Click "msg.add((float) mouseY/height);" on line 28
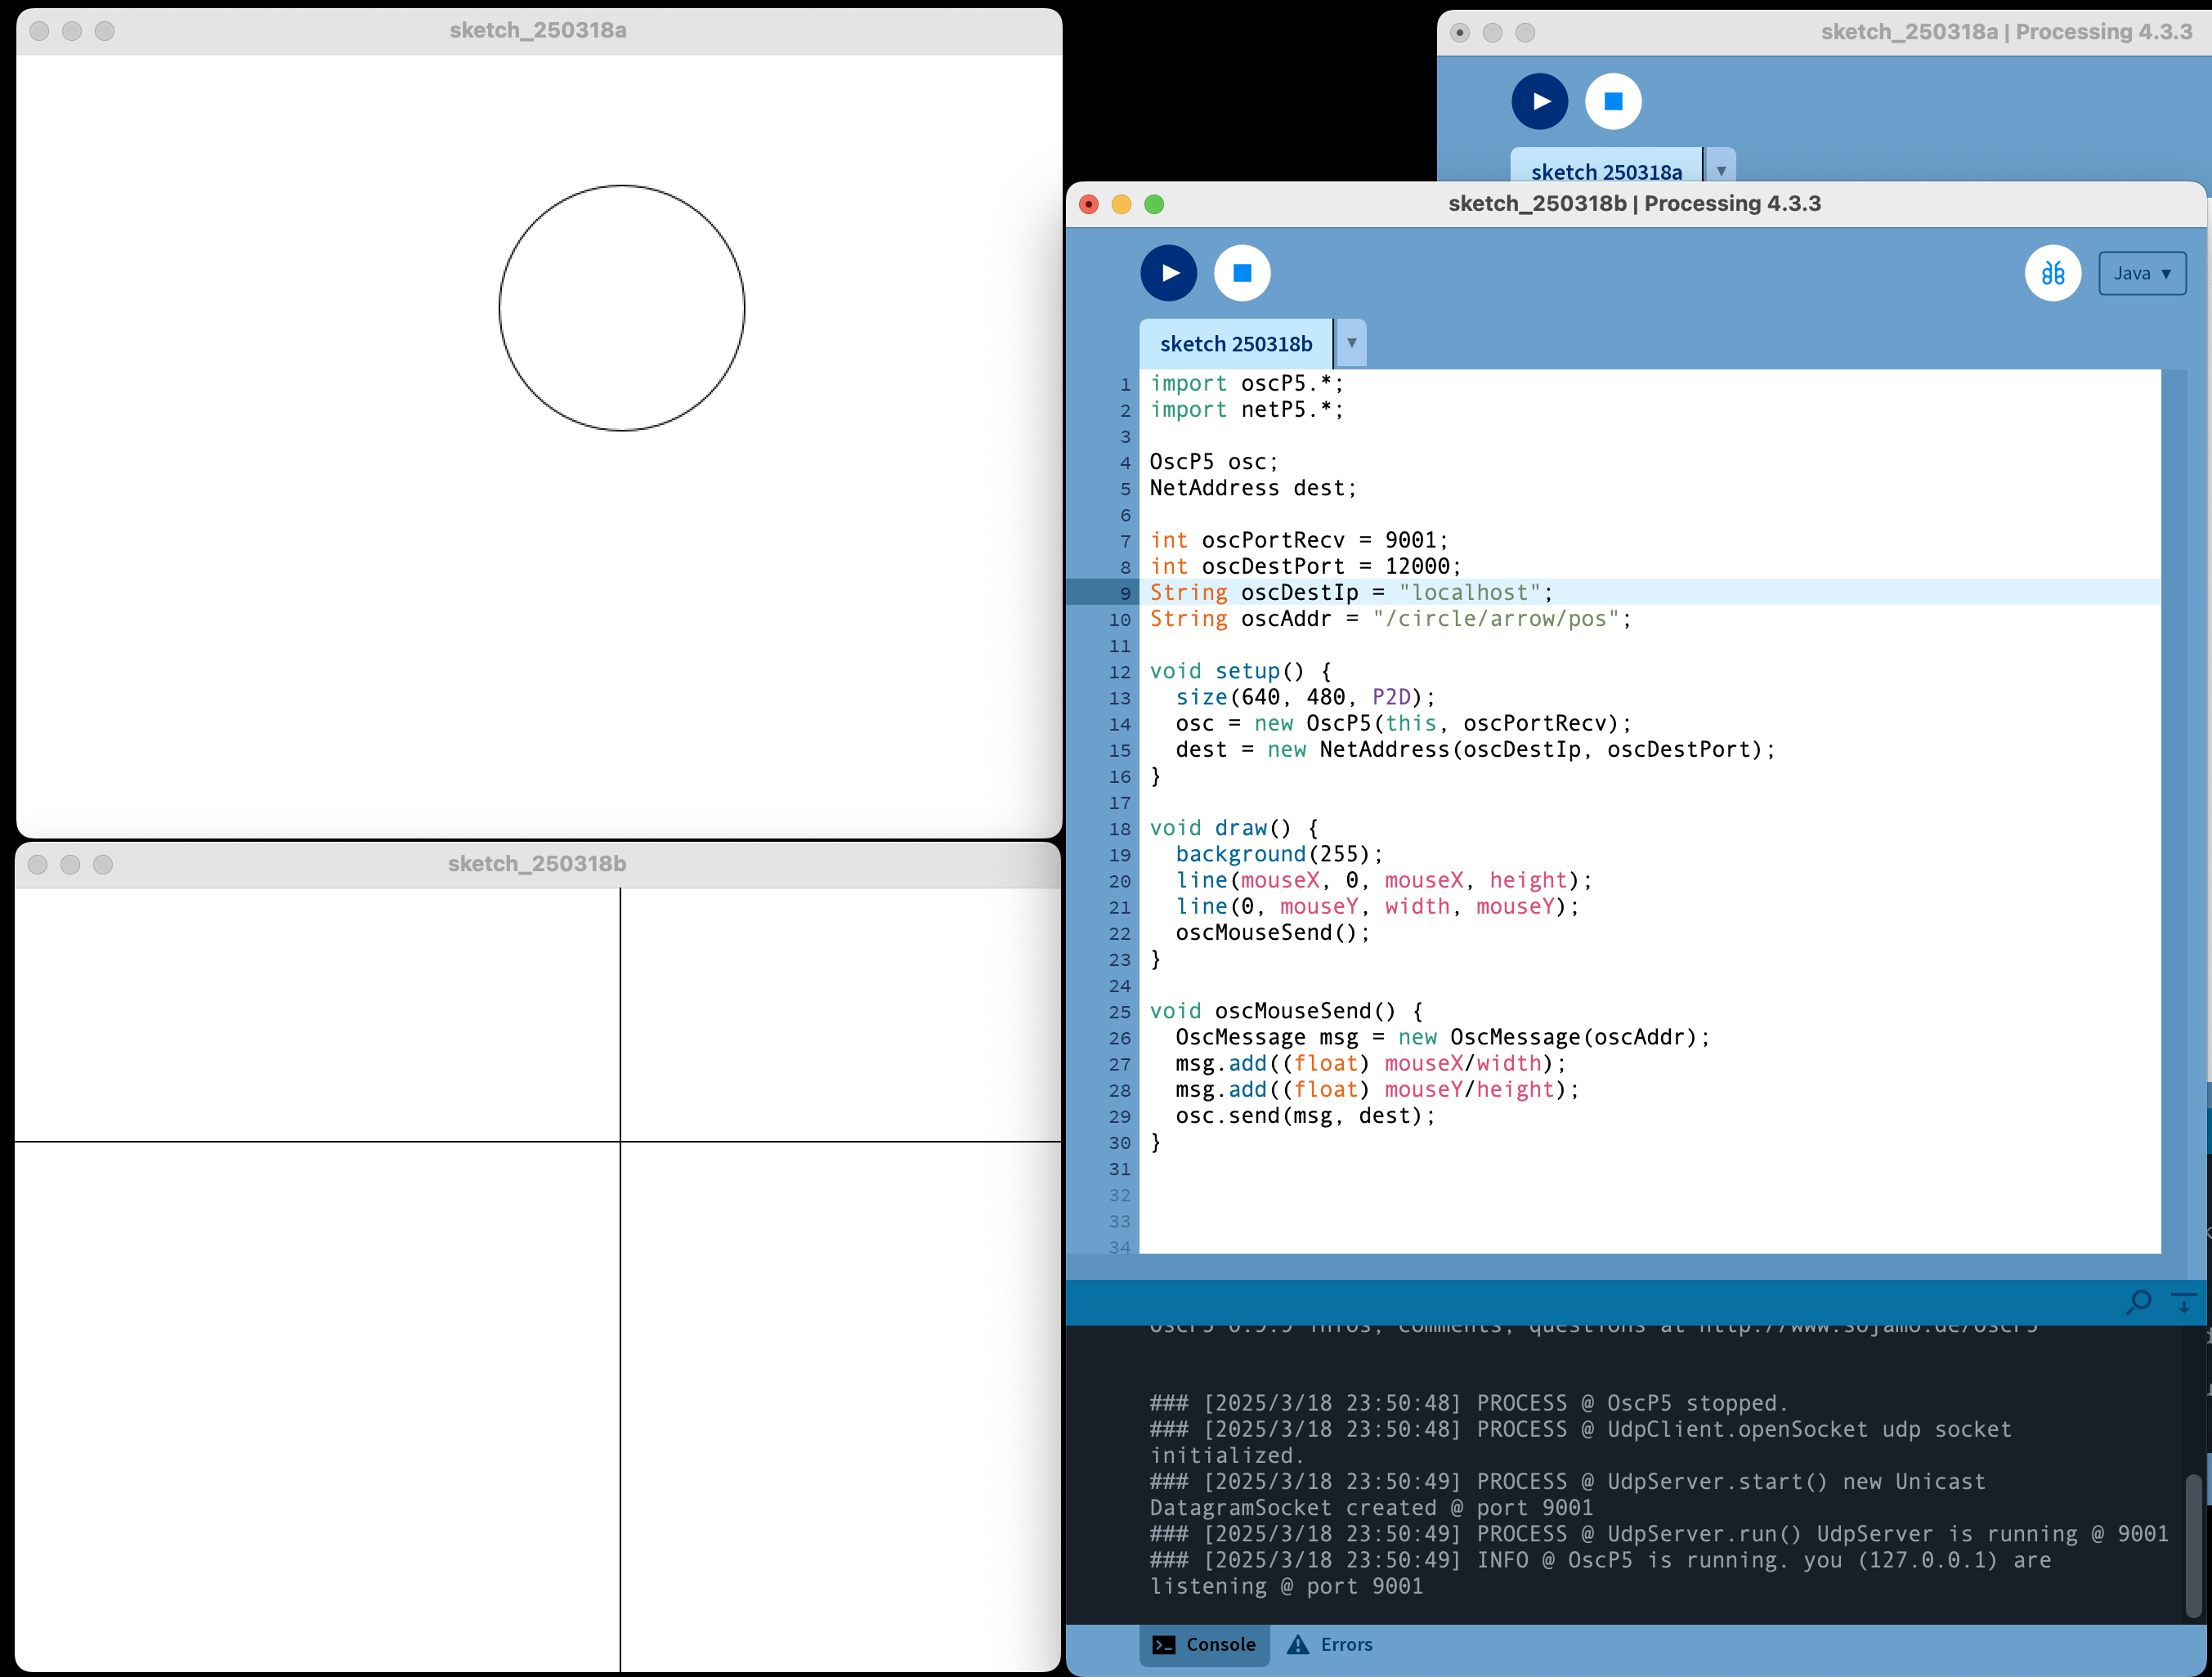The image size is (2212, 1677). [1377, 1090]
